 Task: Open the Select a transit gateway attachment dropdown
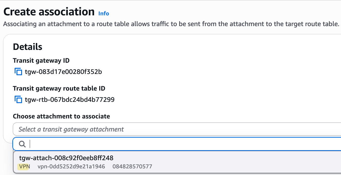[x=177, y=129]
